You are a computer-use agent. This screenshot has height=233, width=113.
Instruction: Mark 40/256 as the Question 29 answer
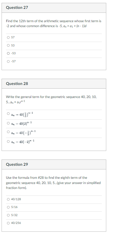pos(8,223)
